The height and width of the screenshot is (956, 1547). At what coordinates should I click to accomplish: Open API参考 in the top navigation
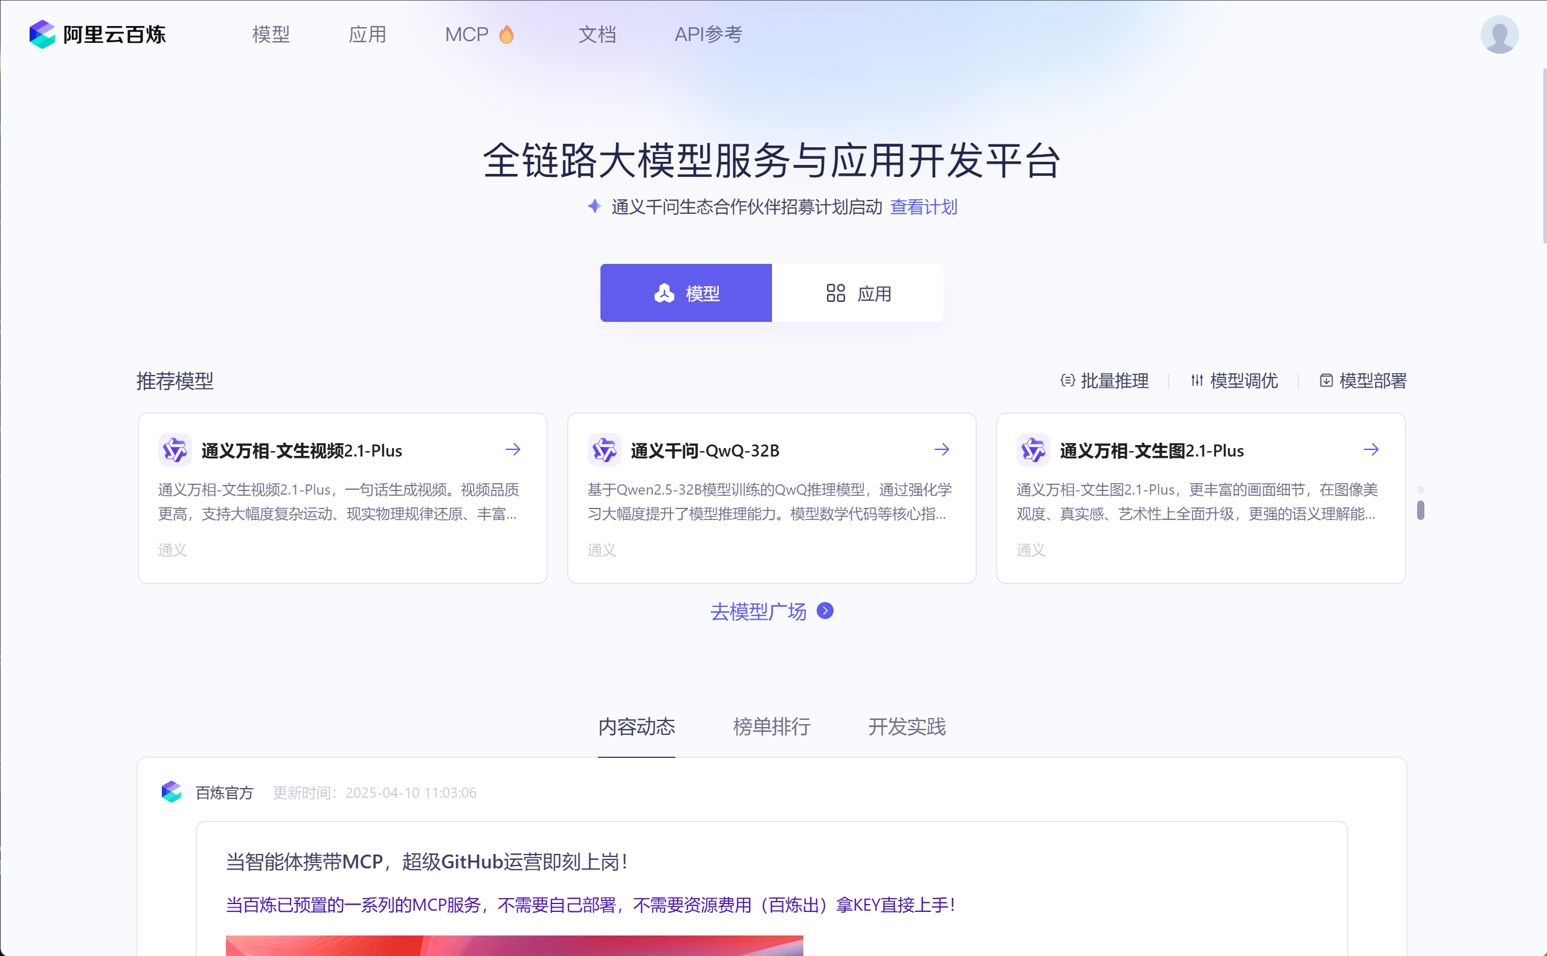(709, 34)
